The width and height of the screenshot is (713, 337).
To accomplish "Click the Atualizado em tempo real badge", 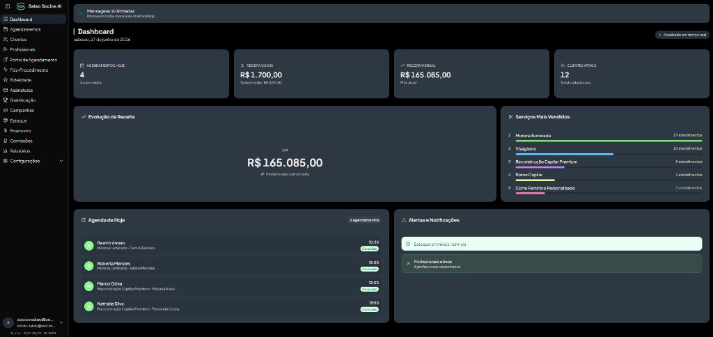I will 682,35.
